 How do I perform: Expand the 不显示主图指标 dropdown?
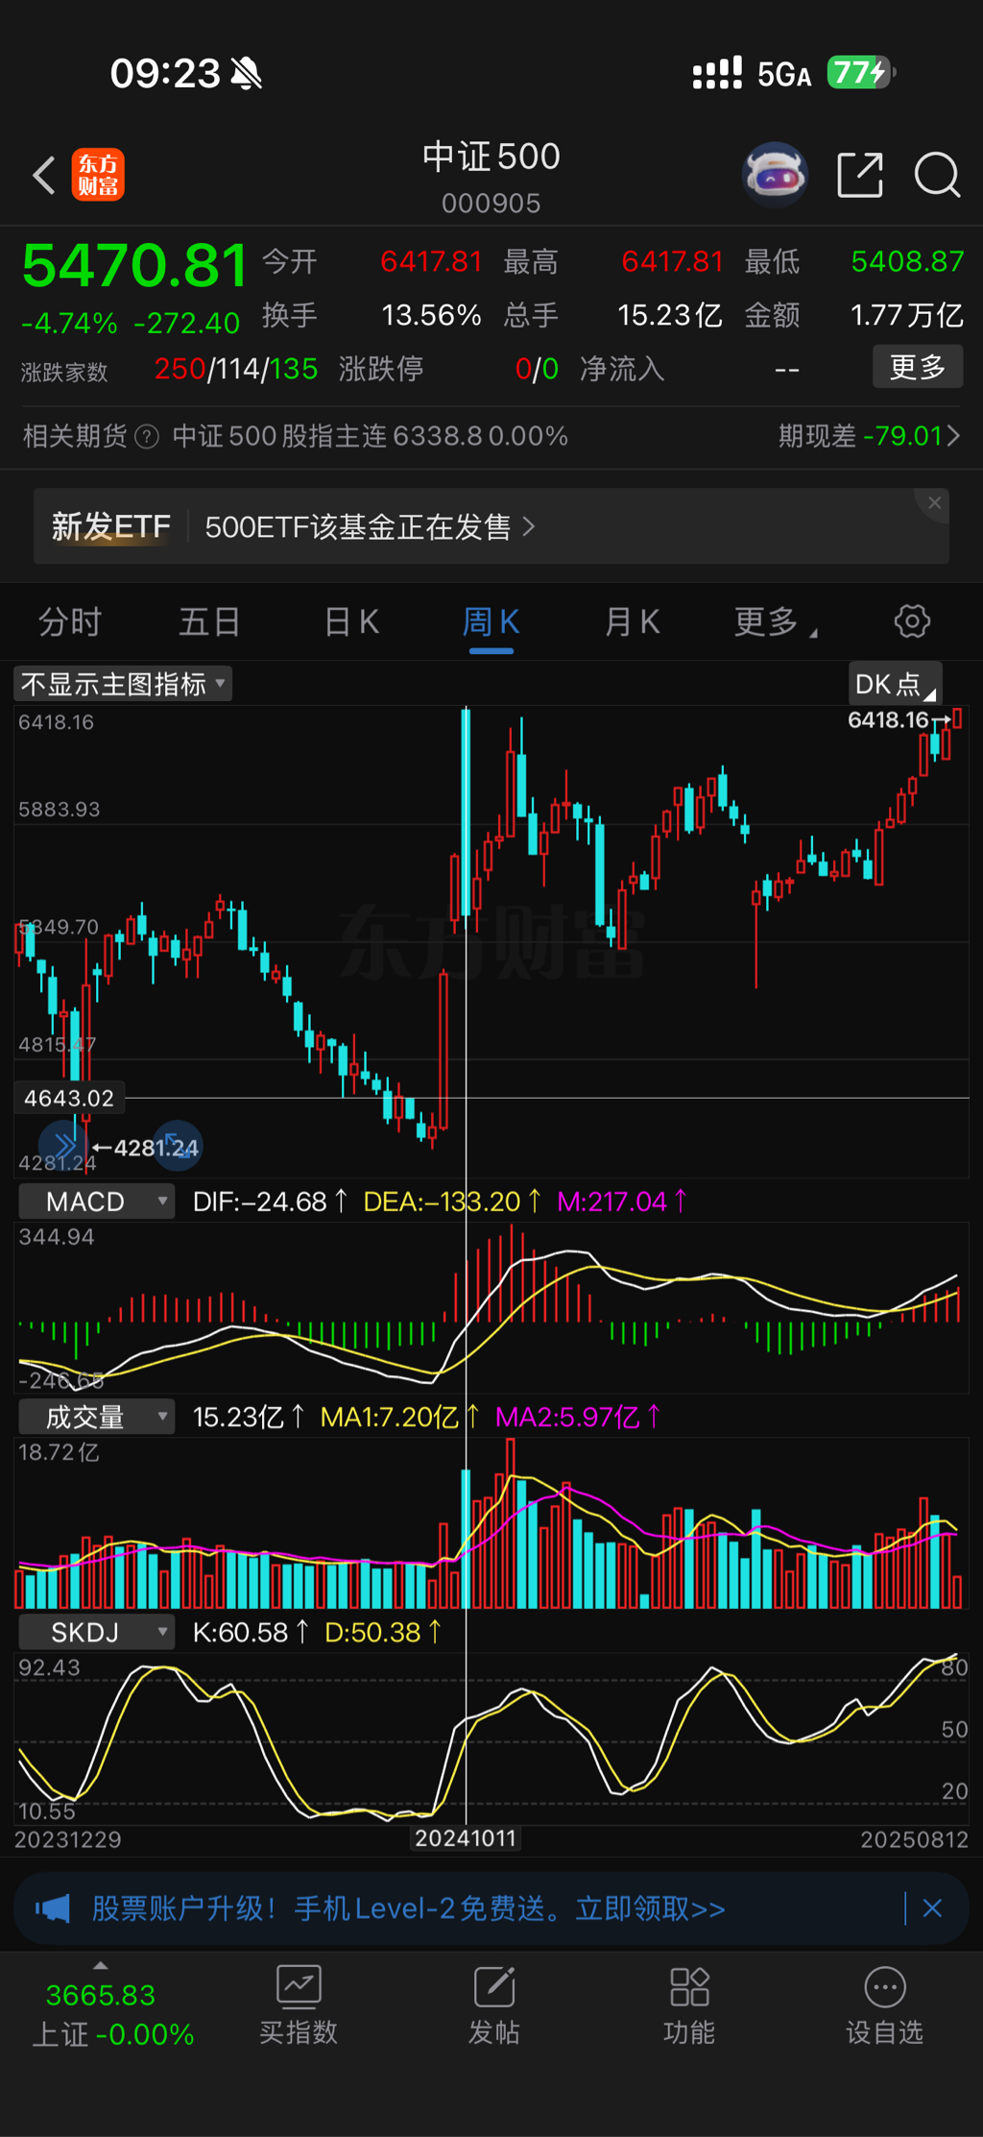pyautogui.click(x=123, y=684)
